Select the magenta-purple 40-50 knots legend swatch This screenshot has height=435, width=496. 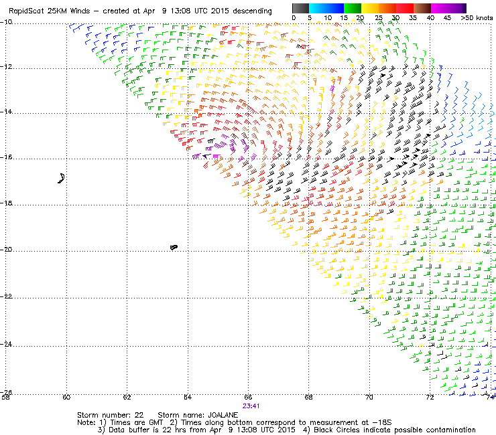click(448, 8)
